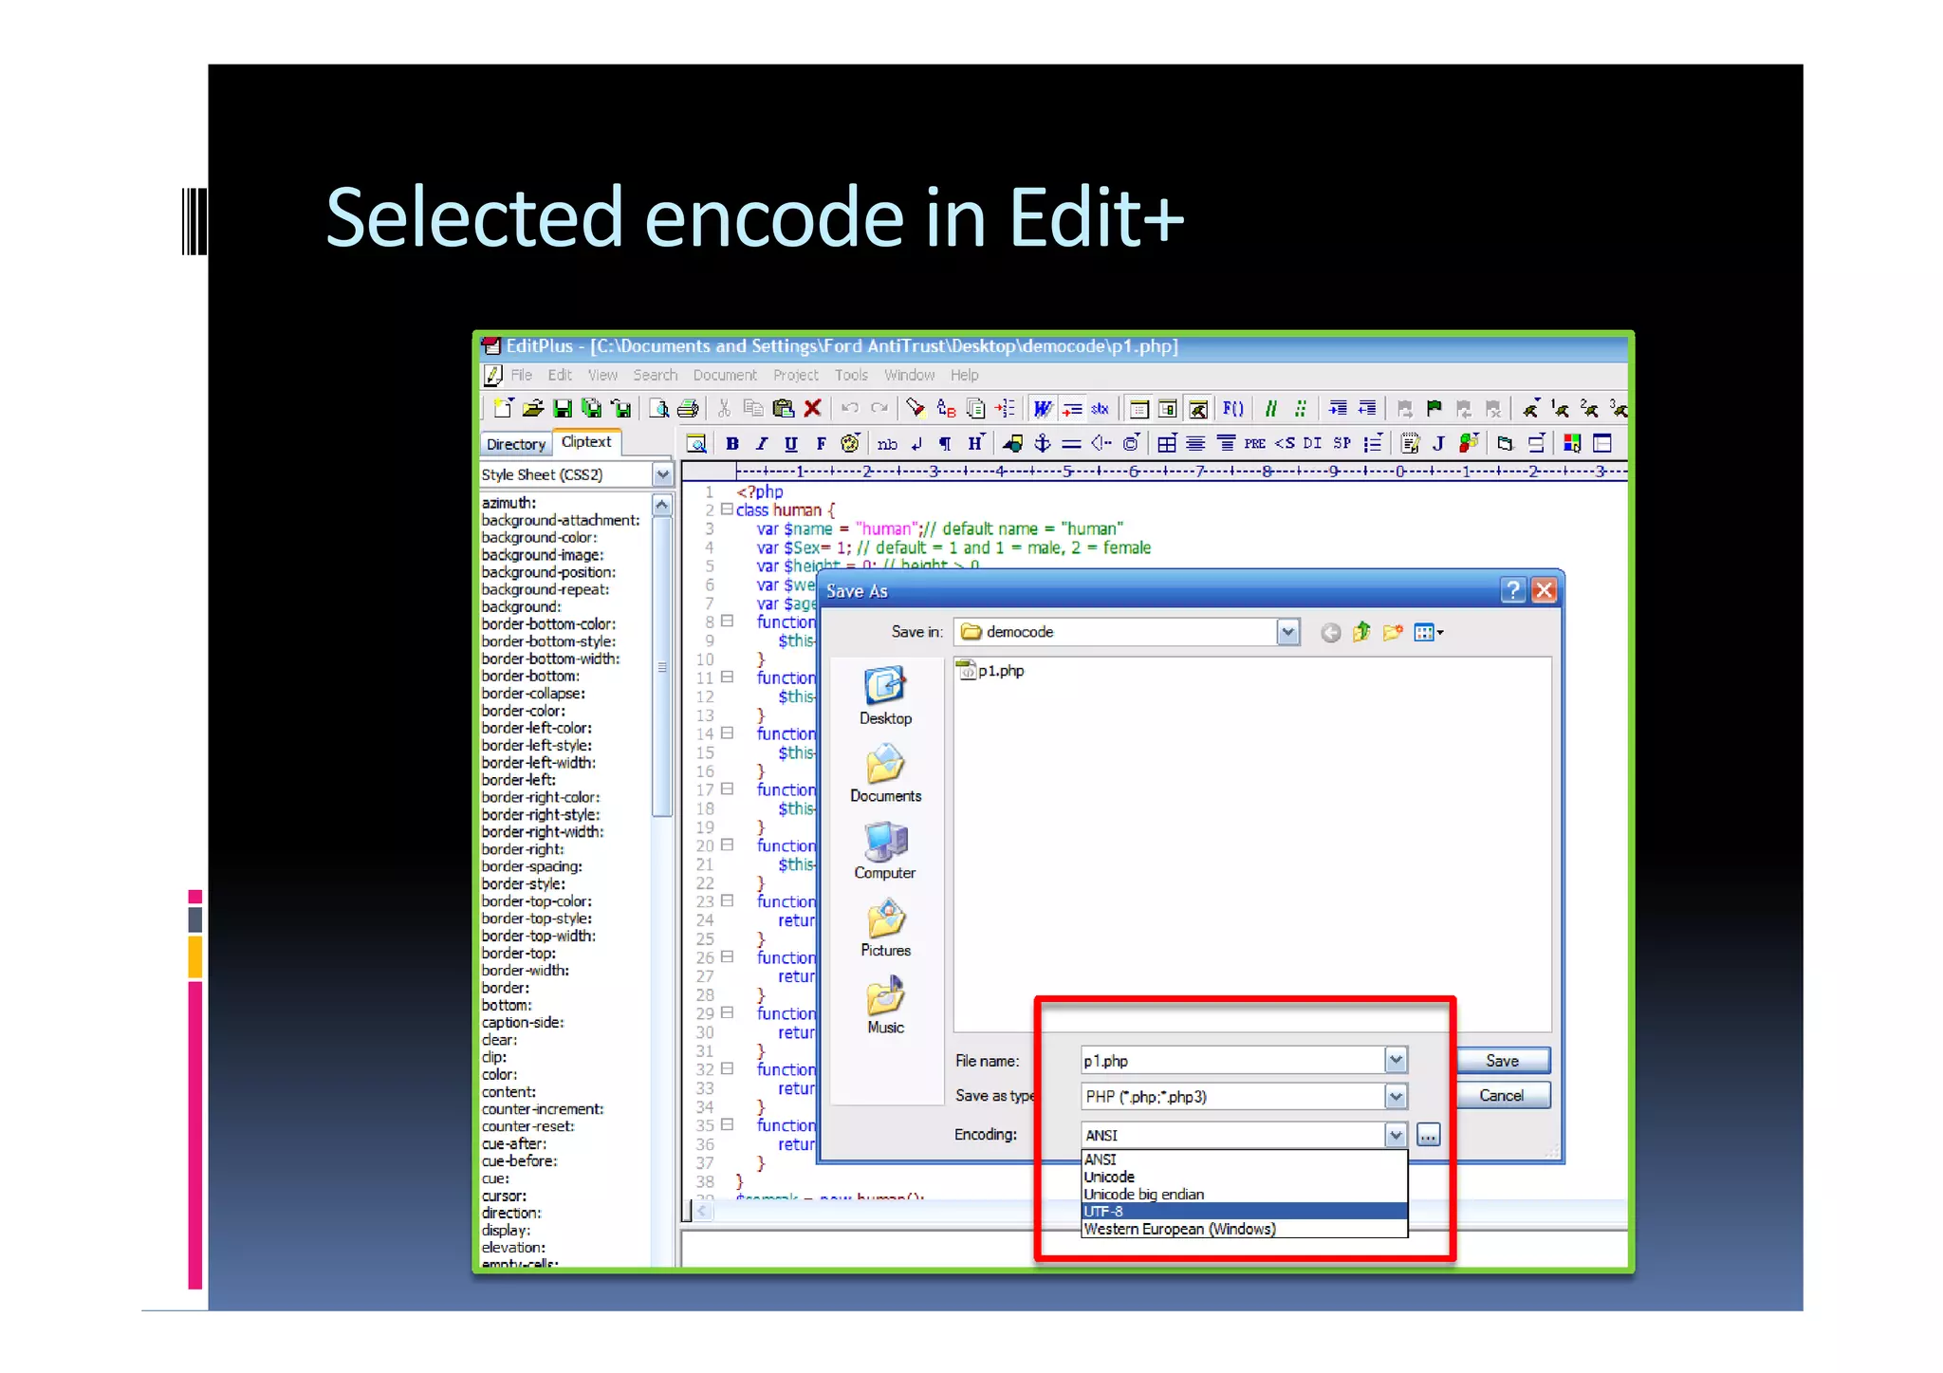Open the Desktop place in Save As

885,696
